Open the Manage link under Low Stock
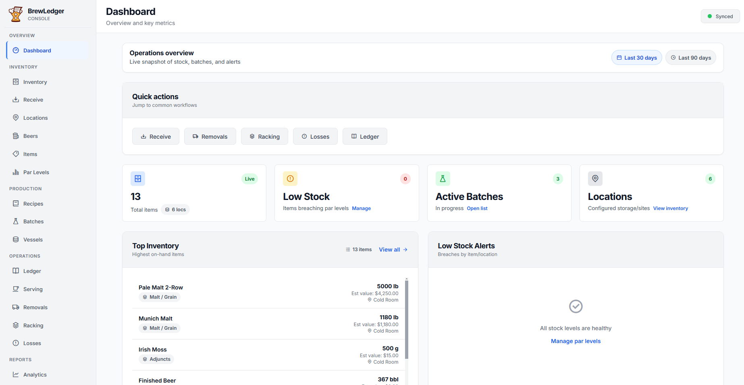 click(361, 208)
